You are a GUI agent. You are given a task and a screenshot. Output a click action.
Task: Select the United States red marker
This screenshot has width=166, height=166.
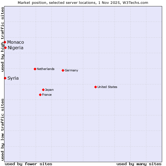pos(95,87)
